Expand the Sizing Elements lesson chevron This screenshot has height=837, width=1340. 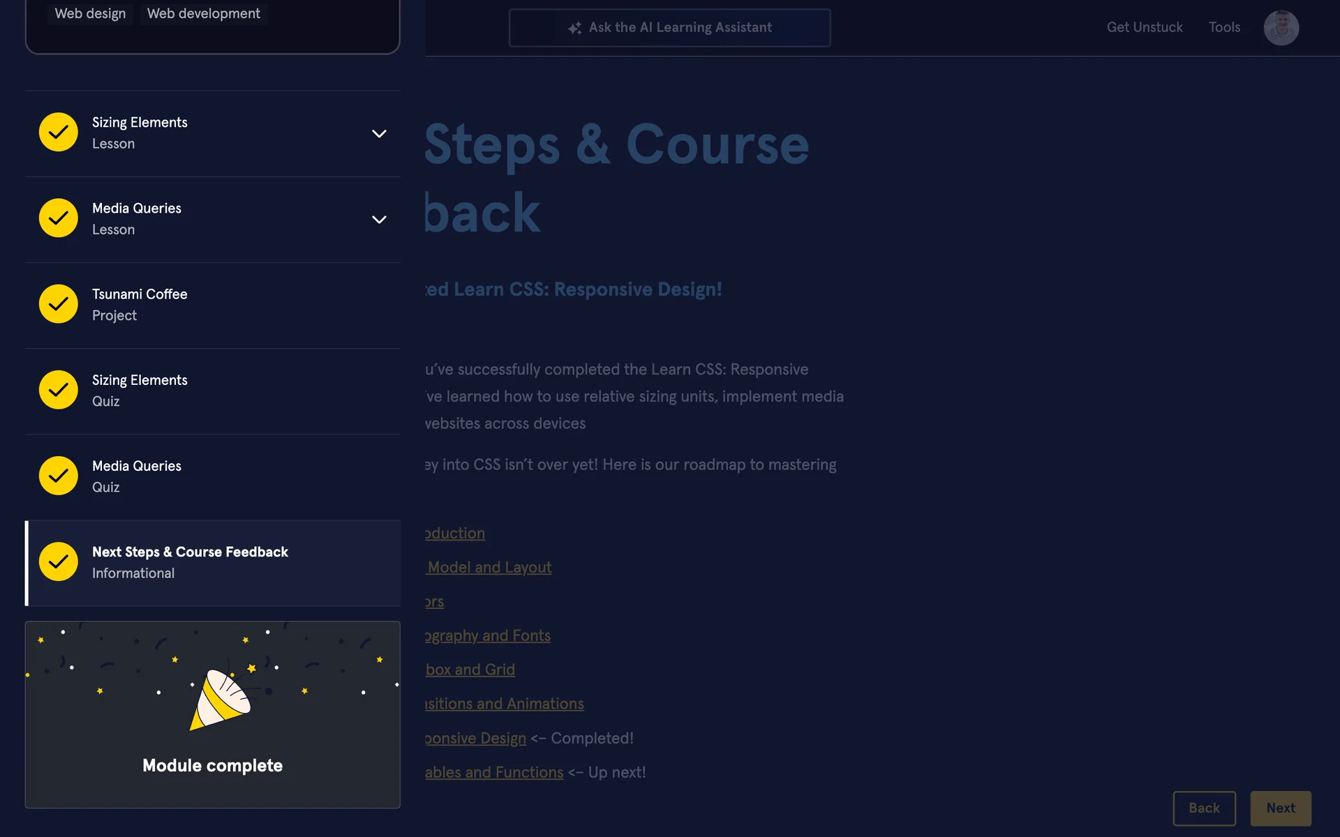379,133
